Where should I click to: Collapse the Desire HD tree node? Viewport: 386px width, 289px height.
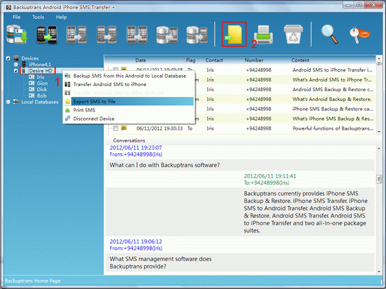click(15, 71)
